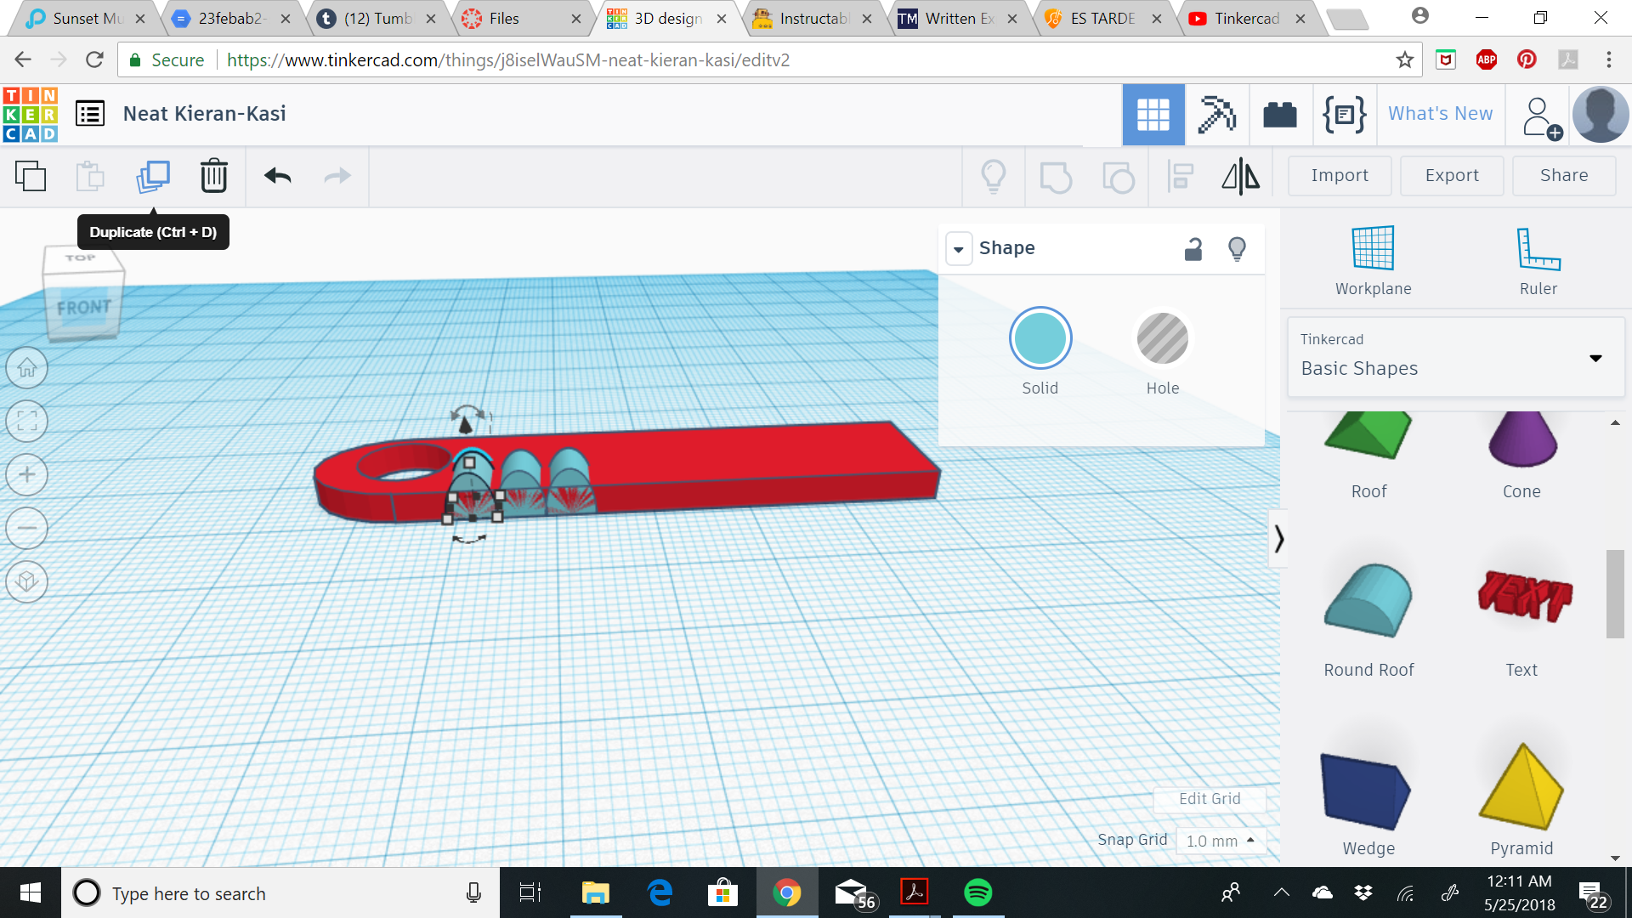This screenshot has width=1632, height=918.
Task: Switch to the Written Ex browser tab
Action: [x=959, y=18]
